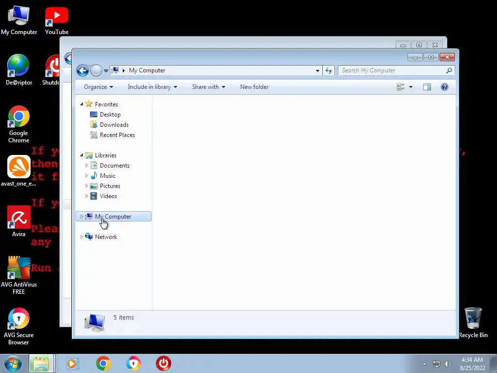Expand the Music library
The image size is (497, 373).
coord(86,175)
